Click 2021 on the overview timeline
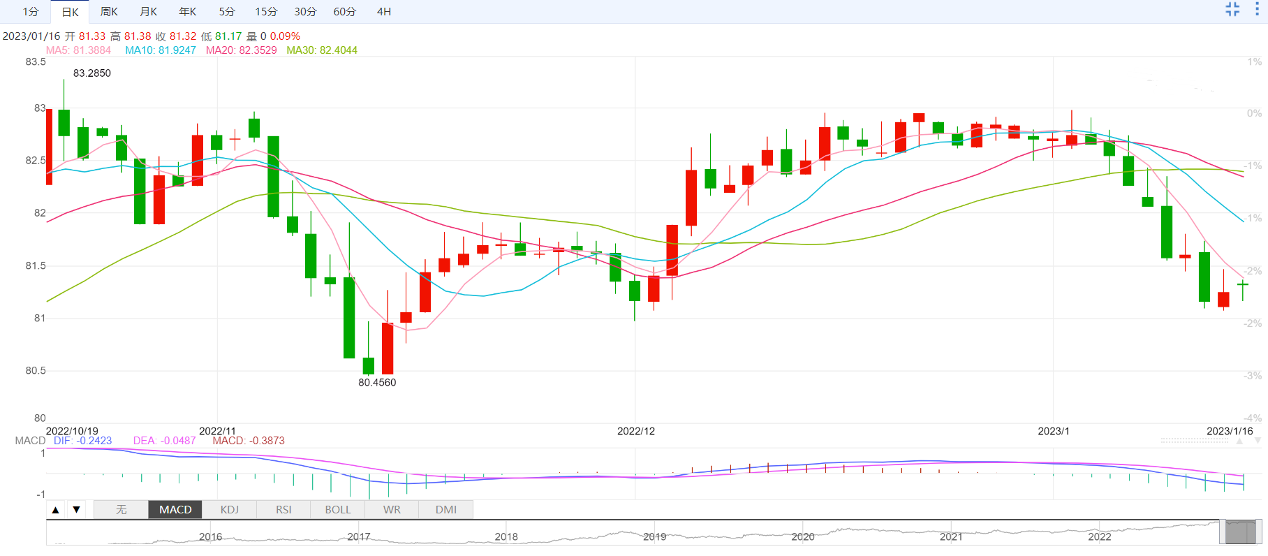This screenshot has width=1268, height=556. (x=951, y=536)
